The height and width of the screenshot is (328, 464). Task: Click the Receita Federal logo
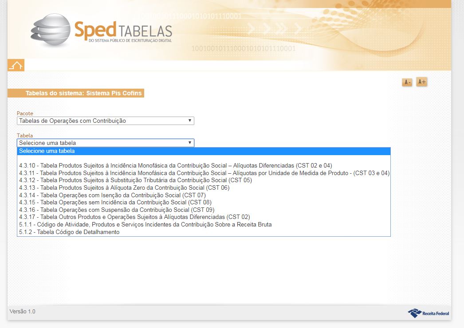coord(428,313)
